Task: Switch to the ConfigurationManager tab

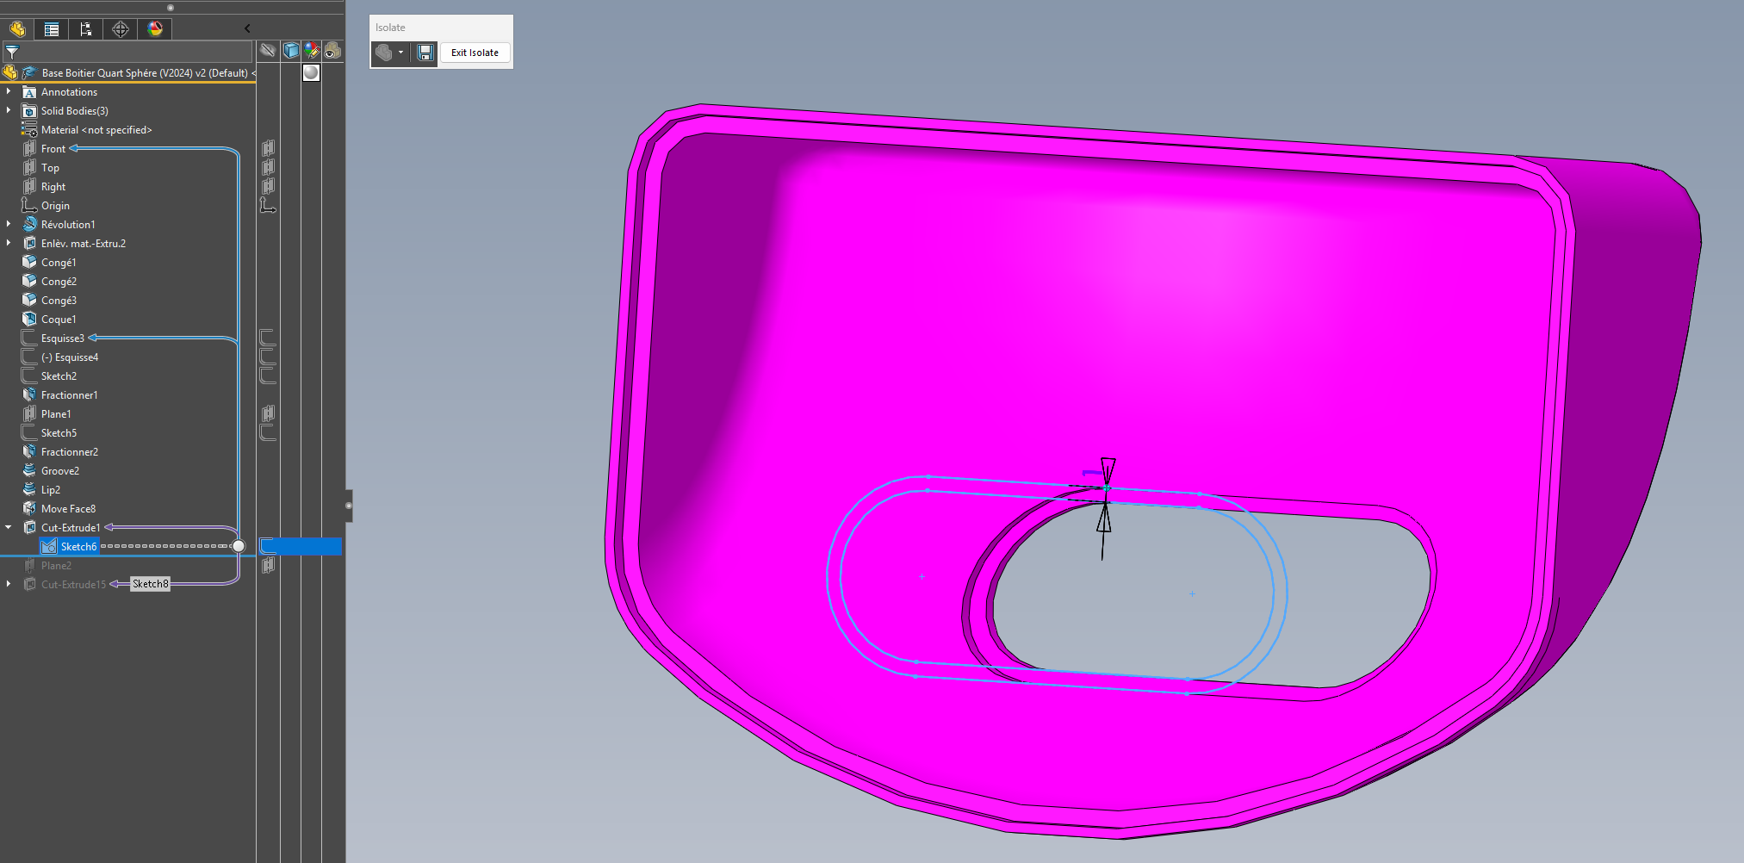Action: [86, 29]
